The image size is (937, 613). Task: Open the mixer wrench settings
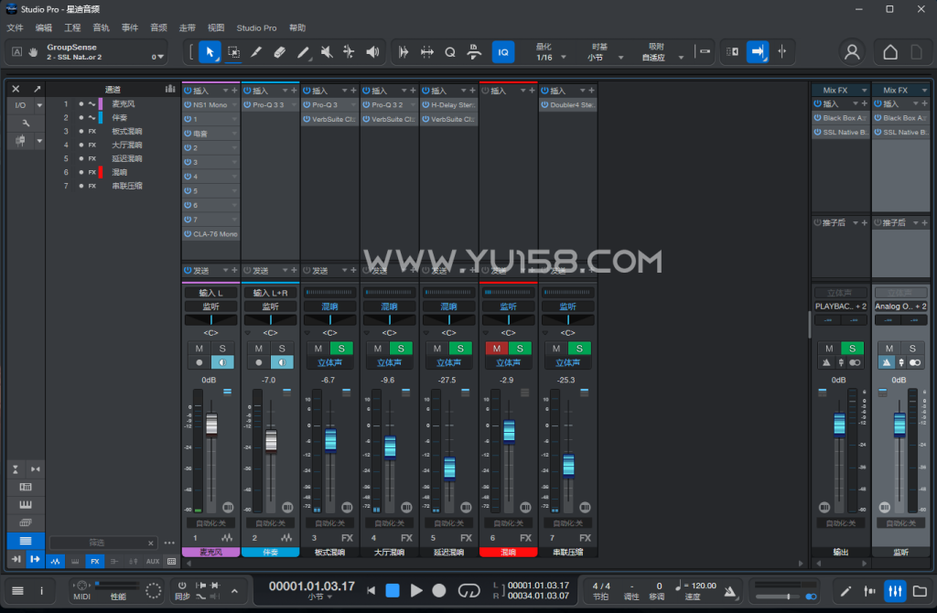coord(26,123)
